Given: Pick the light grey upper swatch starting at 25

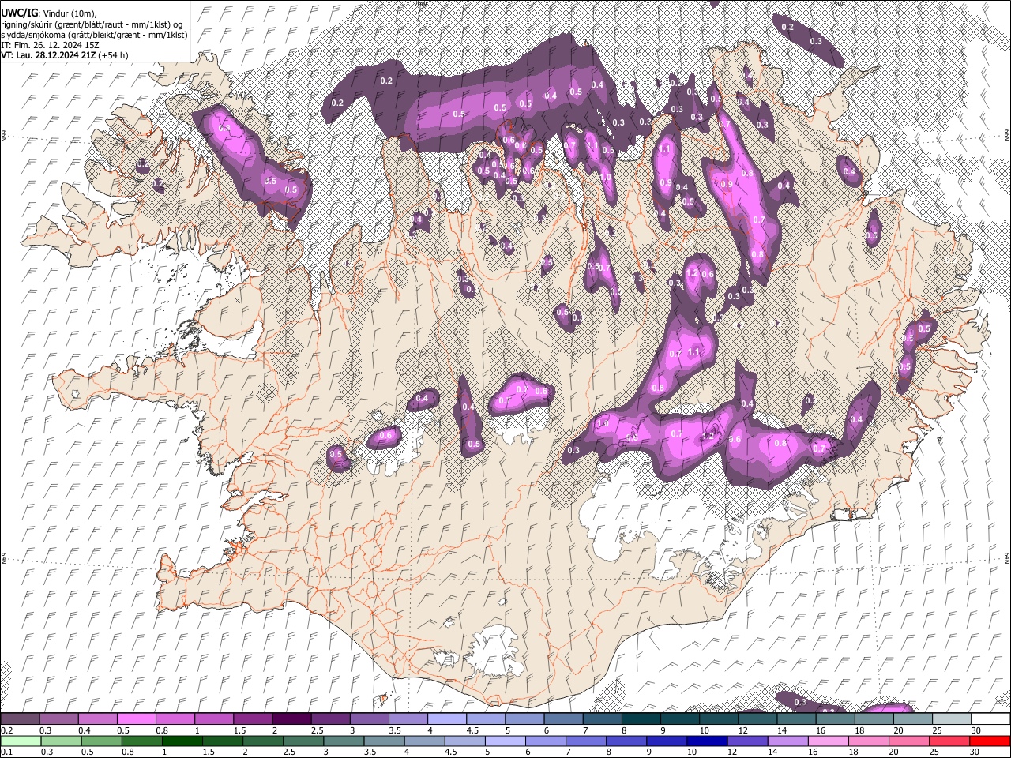Looking at the screenshot, I should click(x=952, y=719).
